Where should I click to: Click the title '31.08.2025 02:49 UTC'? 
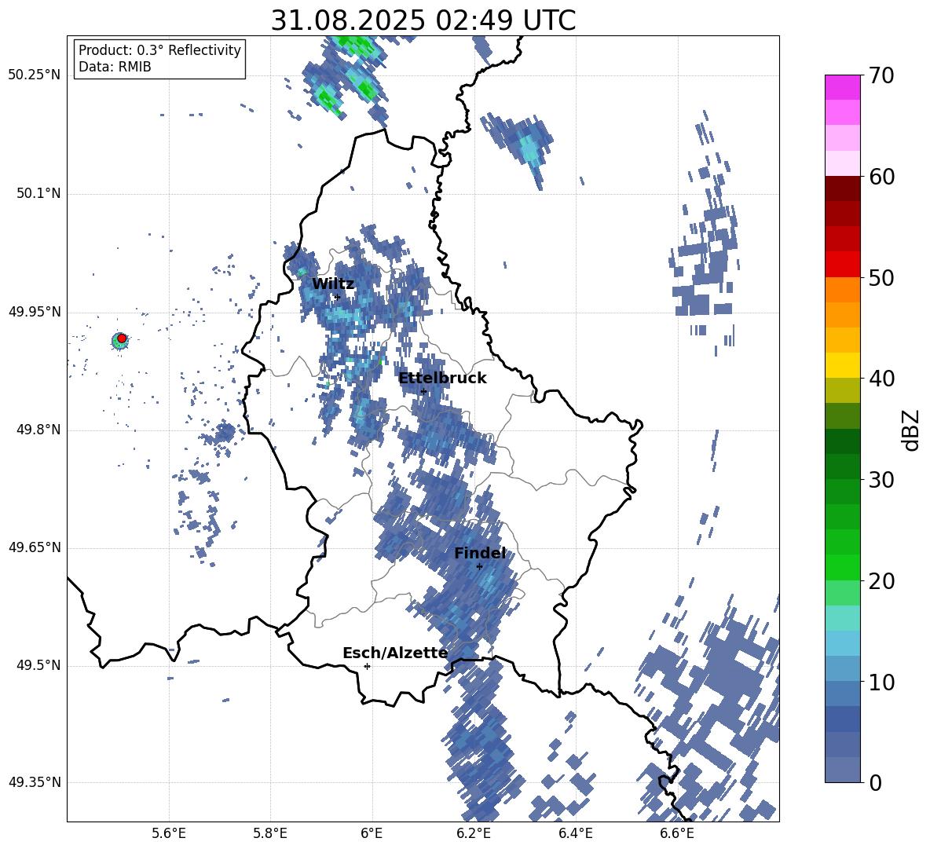423,20
